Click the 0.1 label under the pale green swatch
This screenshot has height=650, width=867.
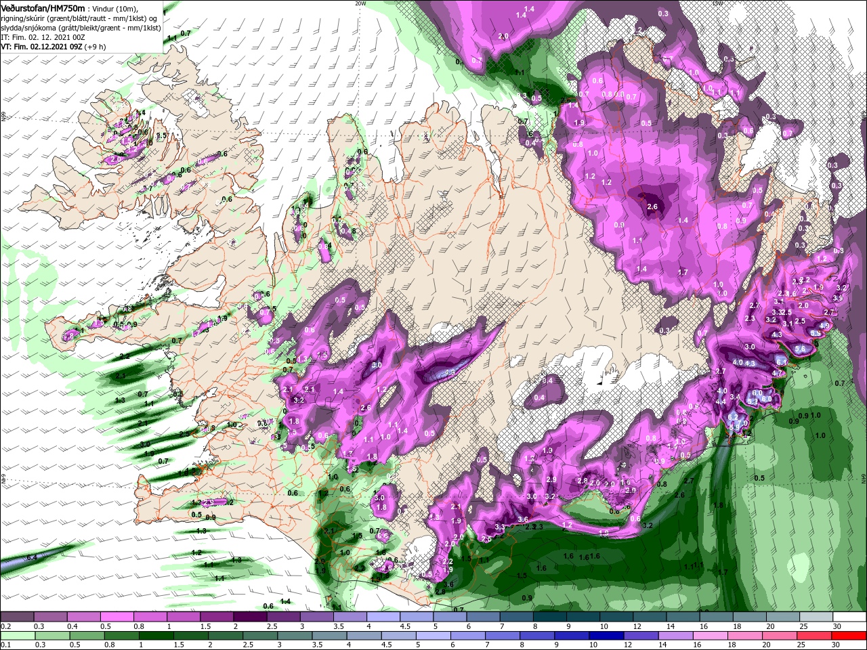[5, 645]
